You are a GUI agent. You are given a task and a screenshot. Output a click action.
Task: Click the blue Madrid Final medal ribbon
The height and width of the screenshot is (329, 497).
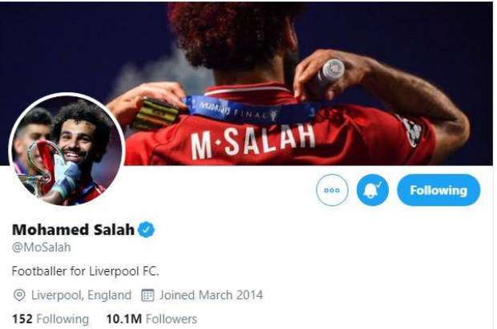(x=247, y=111)
